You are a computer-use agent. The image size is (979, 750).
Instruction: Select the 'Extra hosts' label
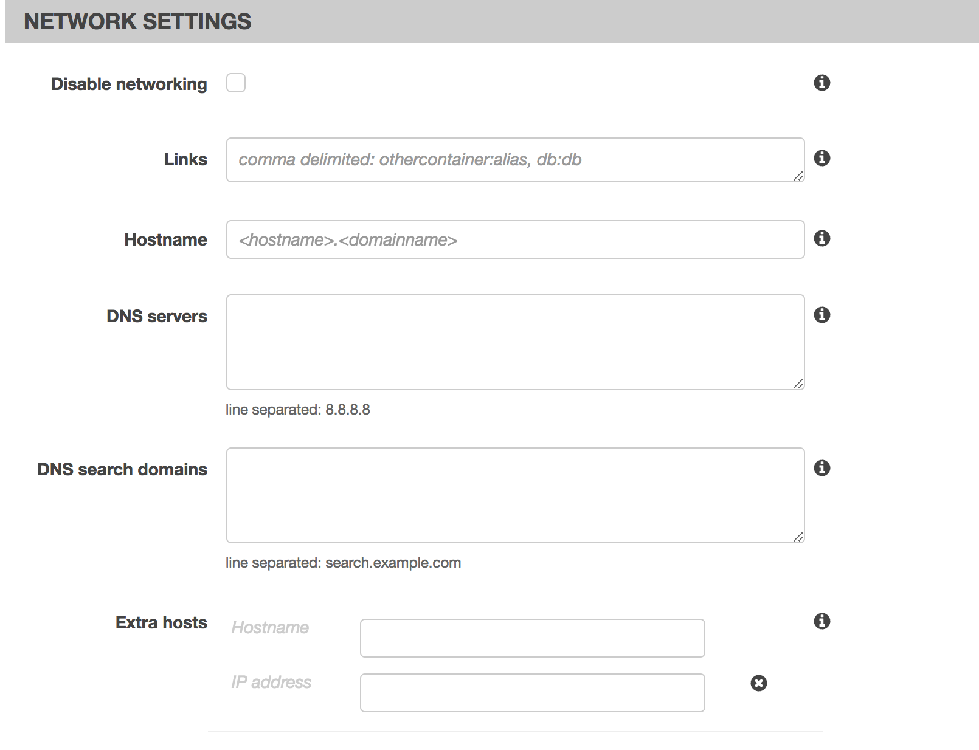[162, 622]
